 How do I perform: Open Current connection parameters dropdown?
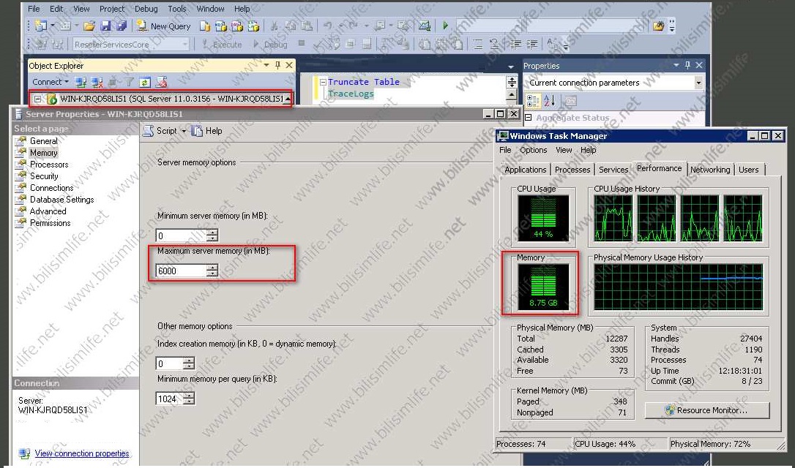[698, 83]
